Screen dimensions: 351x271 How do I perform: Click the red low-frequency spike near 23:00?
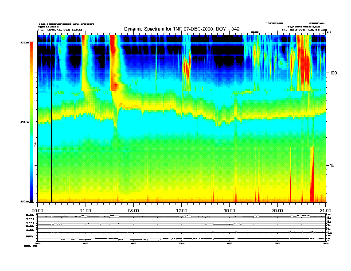click(312, 174)
